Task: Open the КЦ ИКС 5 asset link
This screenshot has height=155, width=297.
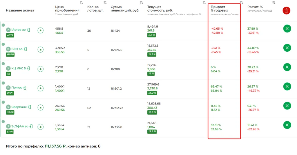Action: tap(19, 69)
